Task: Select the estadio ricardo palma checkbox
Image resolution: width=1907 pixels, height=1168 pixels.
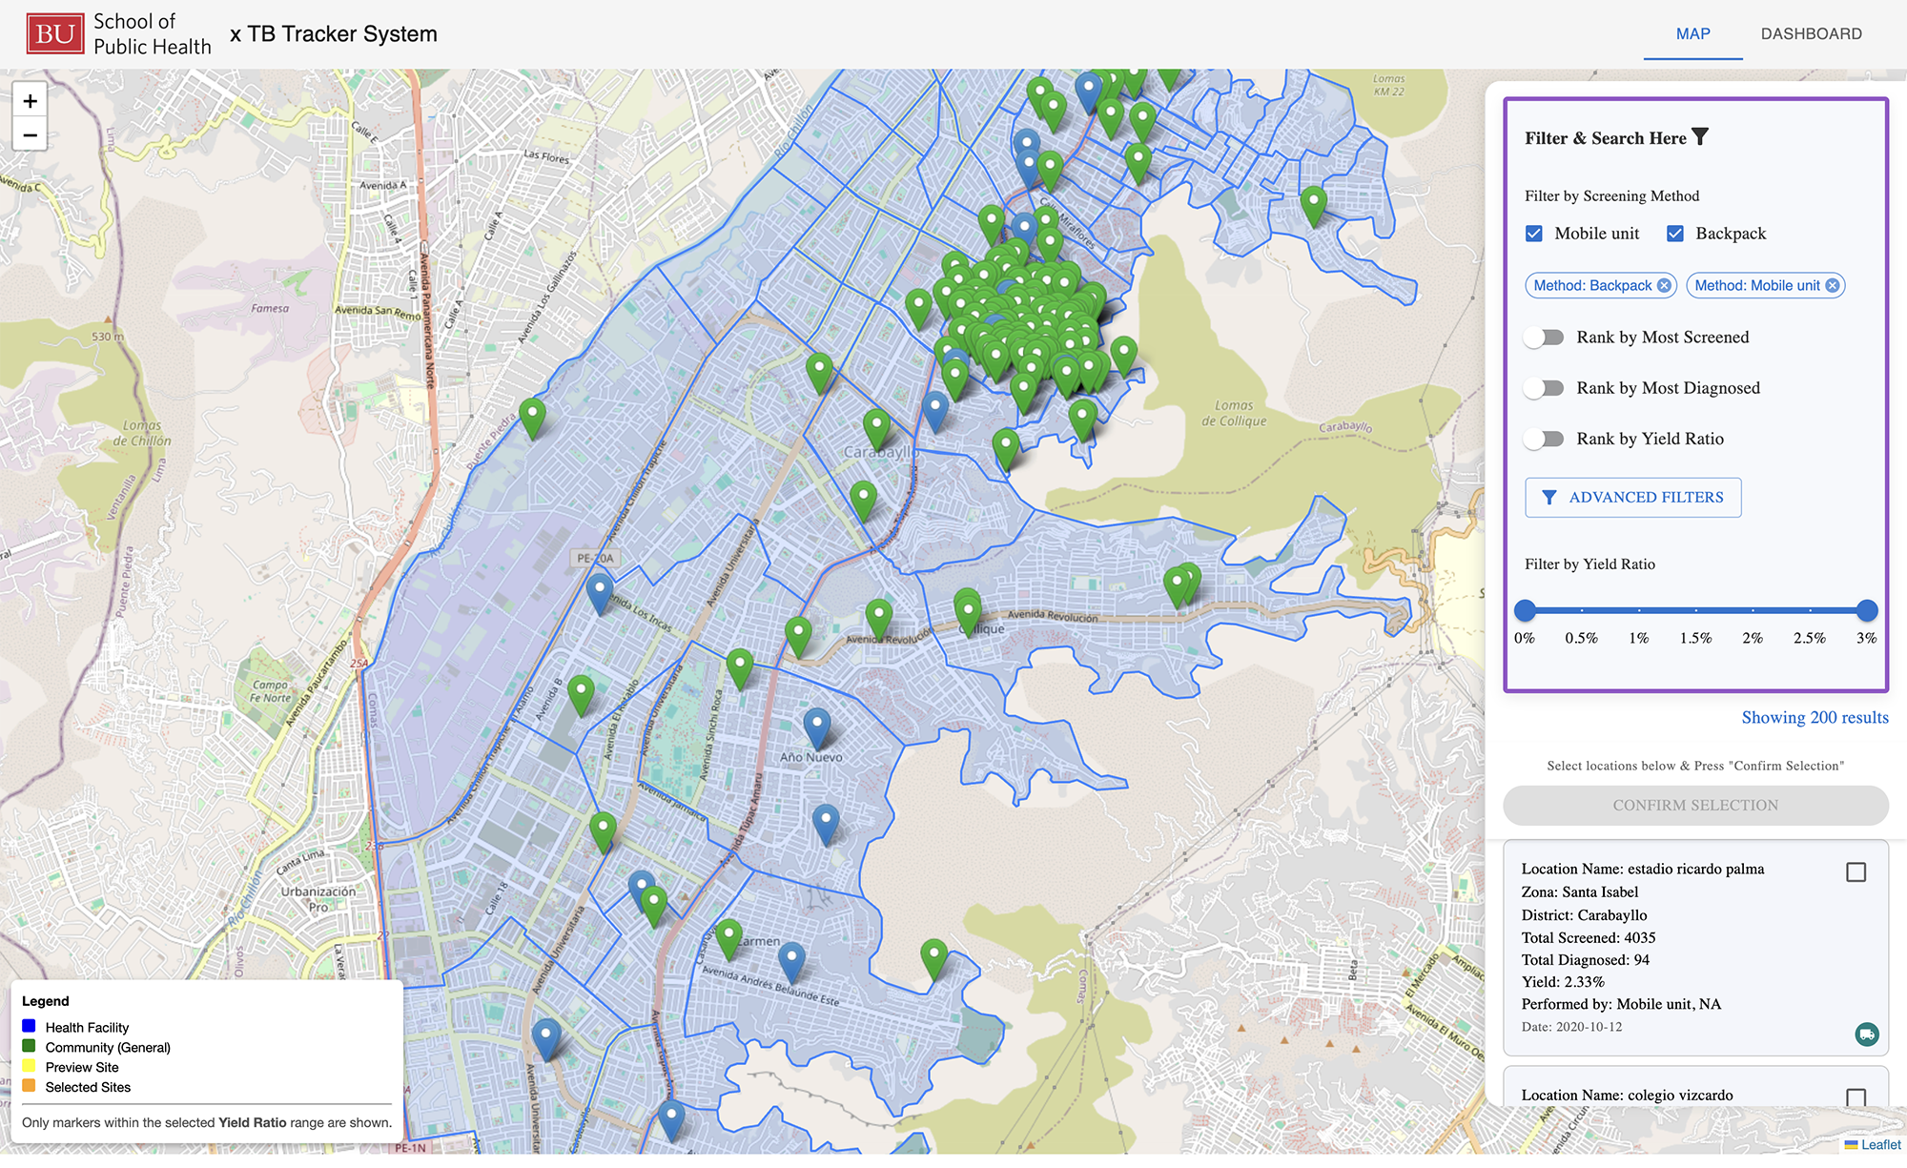Action: click(1856, 872)
